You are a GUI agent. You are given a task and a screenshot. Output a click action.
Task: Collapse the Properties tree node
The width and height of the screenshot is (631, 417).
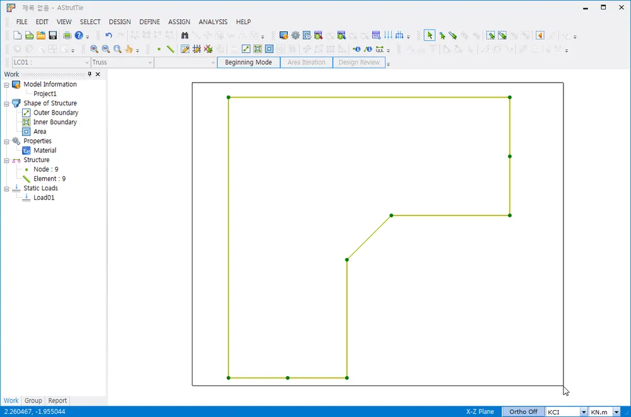point(6,141)
